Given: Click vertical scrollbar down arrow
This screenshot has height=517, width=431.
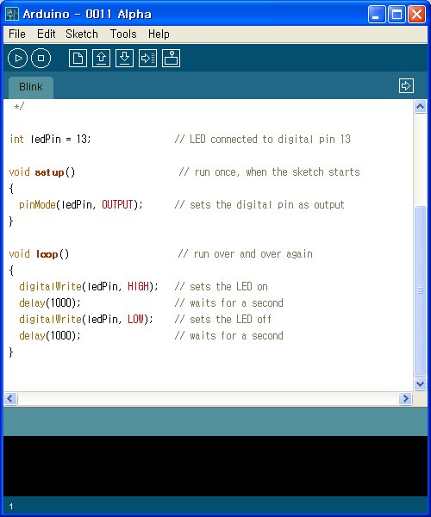Looking at the screenshot, I should 420,383.
